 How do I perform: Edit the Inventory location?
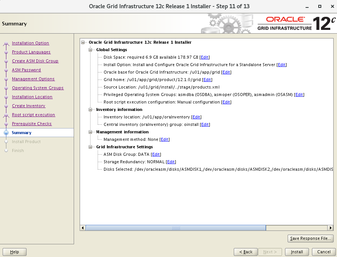pos(197,117)
